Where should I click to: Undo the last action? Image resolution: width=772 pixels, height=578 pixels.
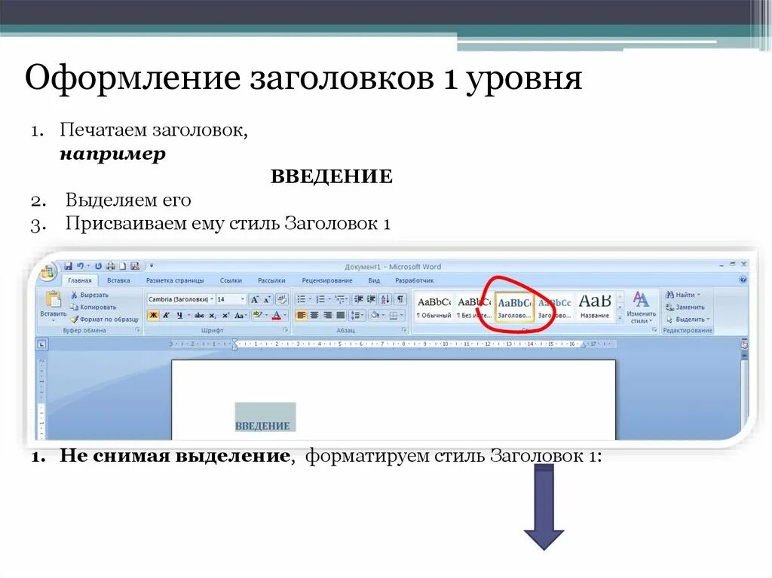coord(80,266)
